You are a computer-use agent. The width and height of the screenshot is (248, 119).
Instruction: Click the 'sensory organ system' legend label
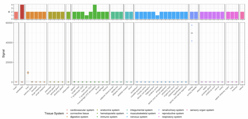tap(202, 110)
